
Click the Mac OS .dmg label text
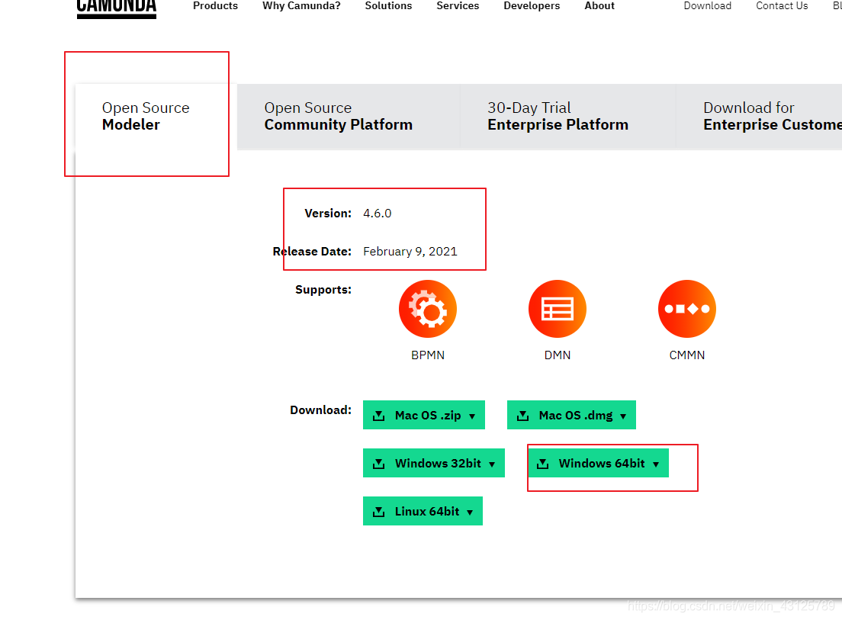pyautogui.click(x=576, y=416)
